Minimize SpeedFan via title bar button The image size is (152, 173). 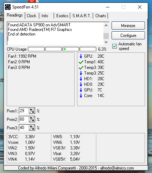[108, 7]
